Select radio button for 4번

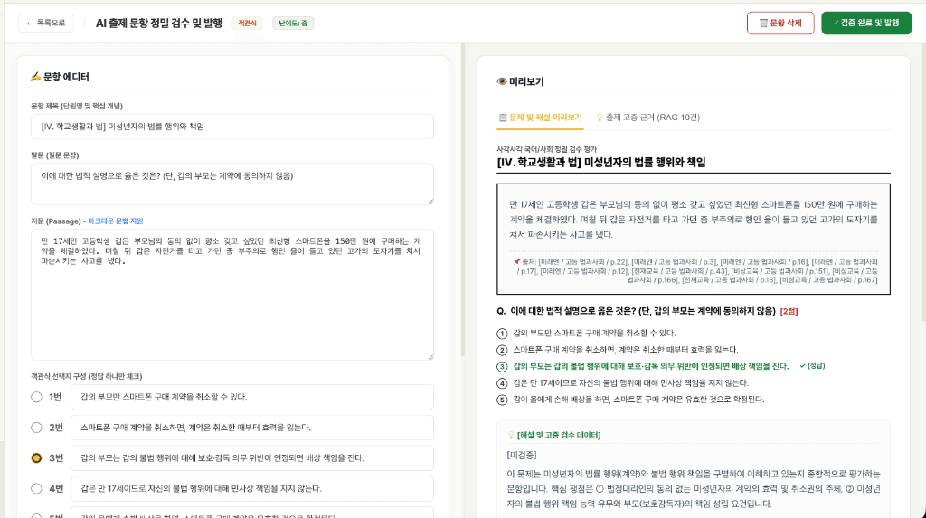[x=36, y=488]
